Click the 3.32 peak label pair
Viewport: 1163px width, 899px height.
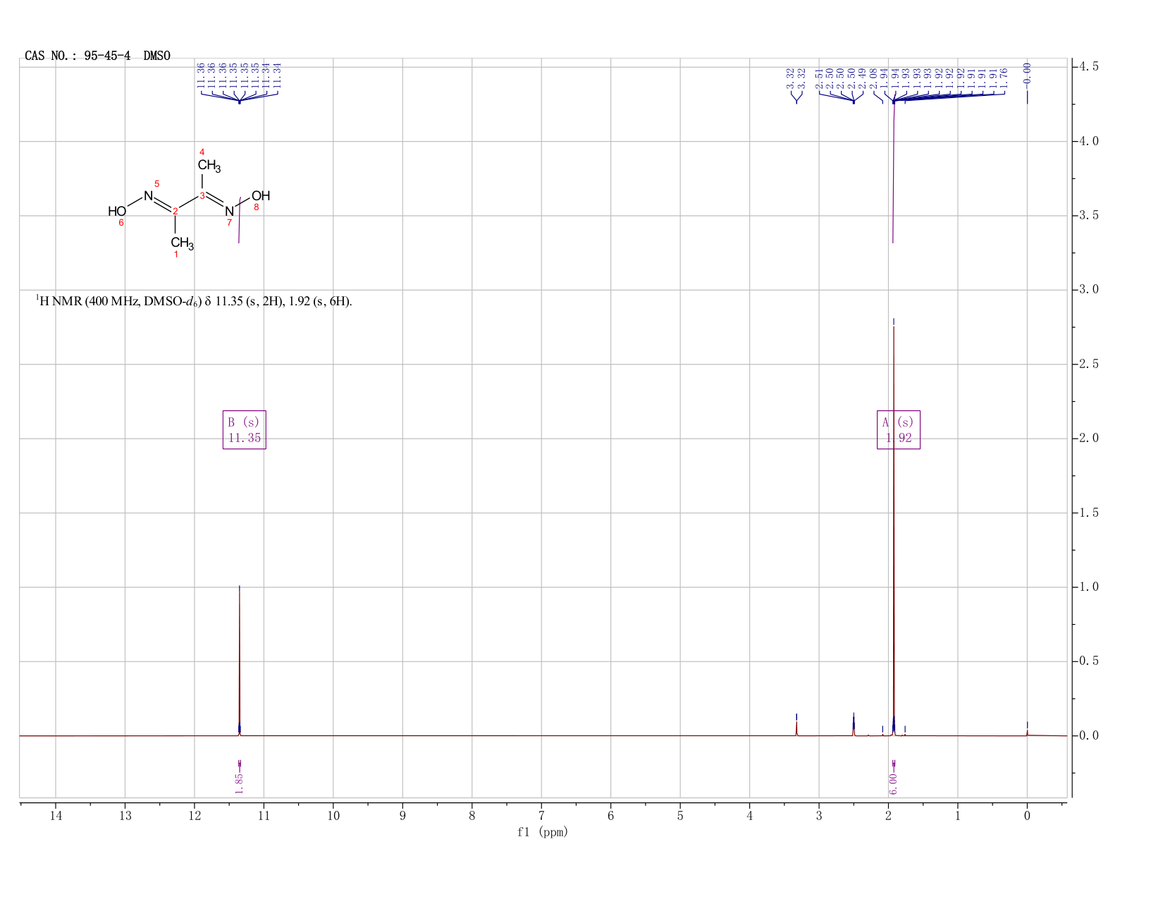pos(796,78)
